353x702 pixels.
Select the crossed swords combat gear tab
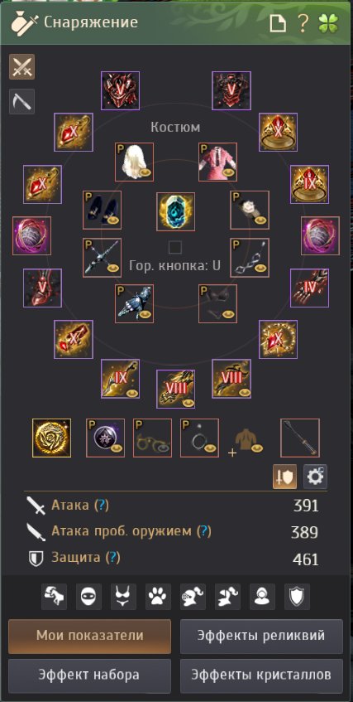pyautogui.click(x=21, y=66)
